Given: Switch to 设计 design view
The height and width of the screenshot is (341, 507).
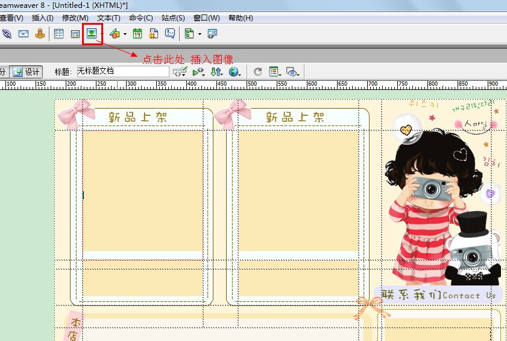Looking at the screenshot, I should 26,72.
